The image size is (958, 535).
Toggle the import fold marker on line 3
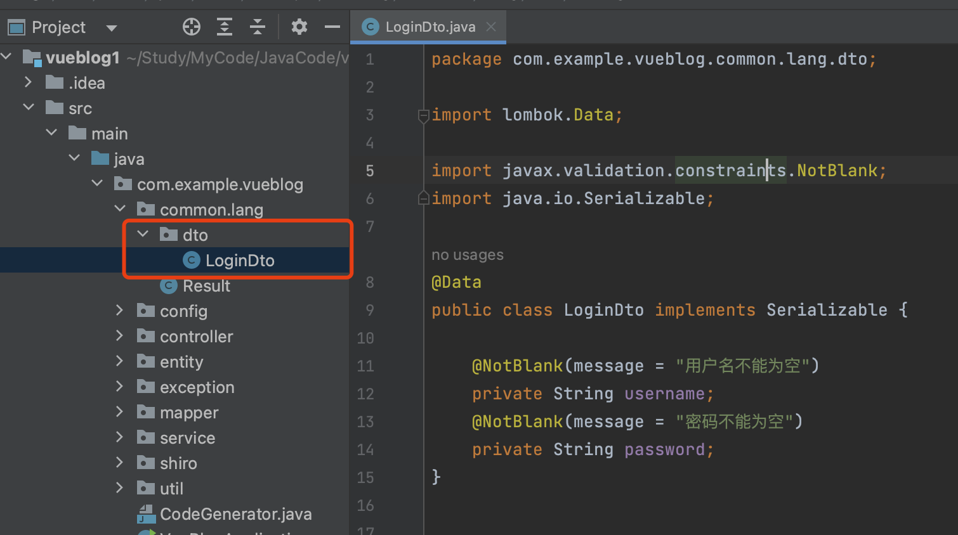pos(423,115)
